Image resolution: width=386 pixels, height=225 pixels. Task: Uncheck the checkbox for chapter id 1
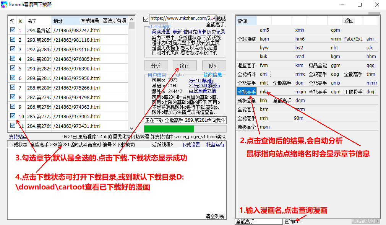tap(13, 30)
